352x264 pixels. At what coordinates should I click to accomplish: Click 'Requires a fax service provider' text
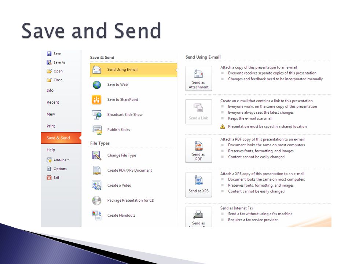(253, 220)
